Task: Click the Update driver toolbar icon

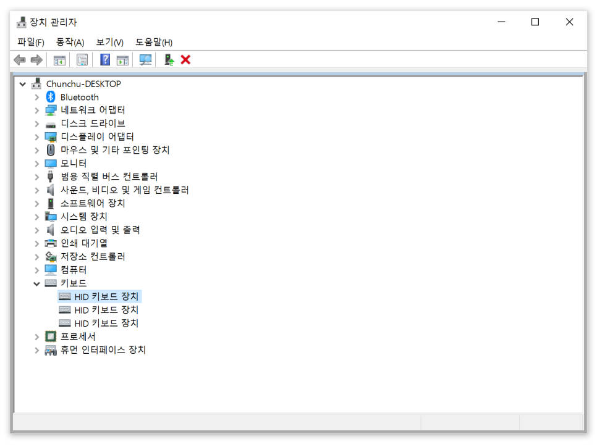Action: point(169,60)
